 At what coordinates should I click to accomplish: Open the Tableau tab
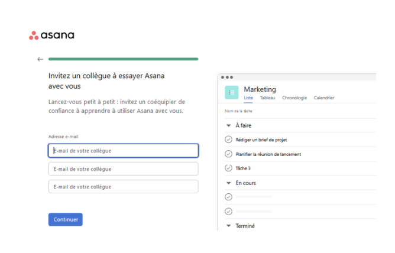click(267, 98)
